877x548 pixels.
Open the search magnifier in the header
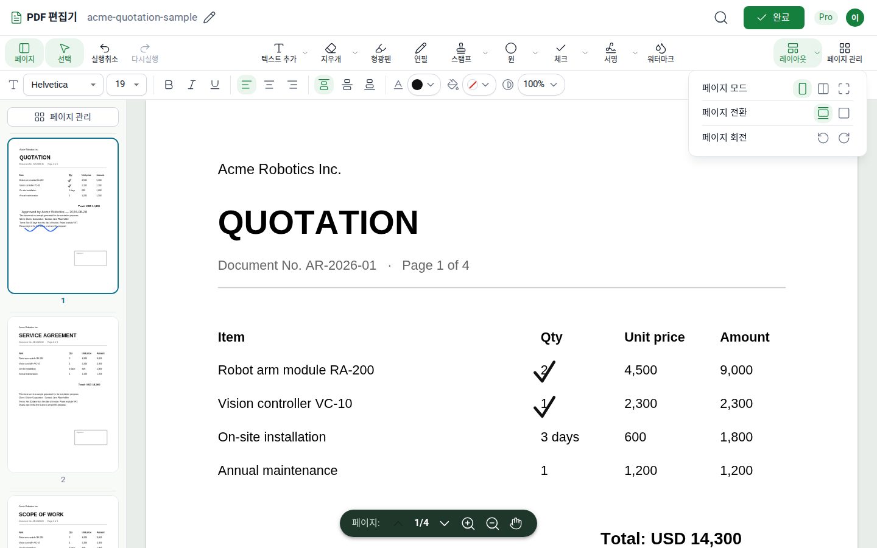click(721, 18)
